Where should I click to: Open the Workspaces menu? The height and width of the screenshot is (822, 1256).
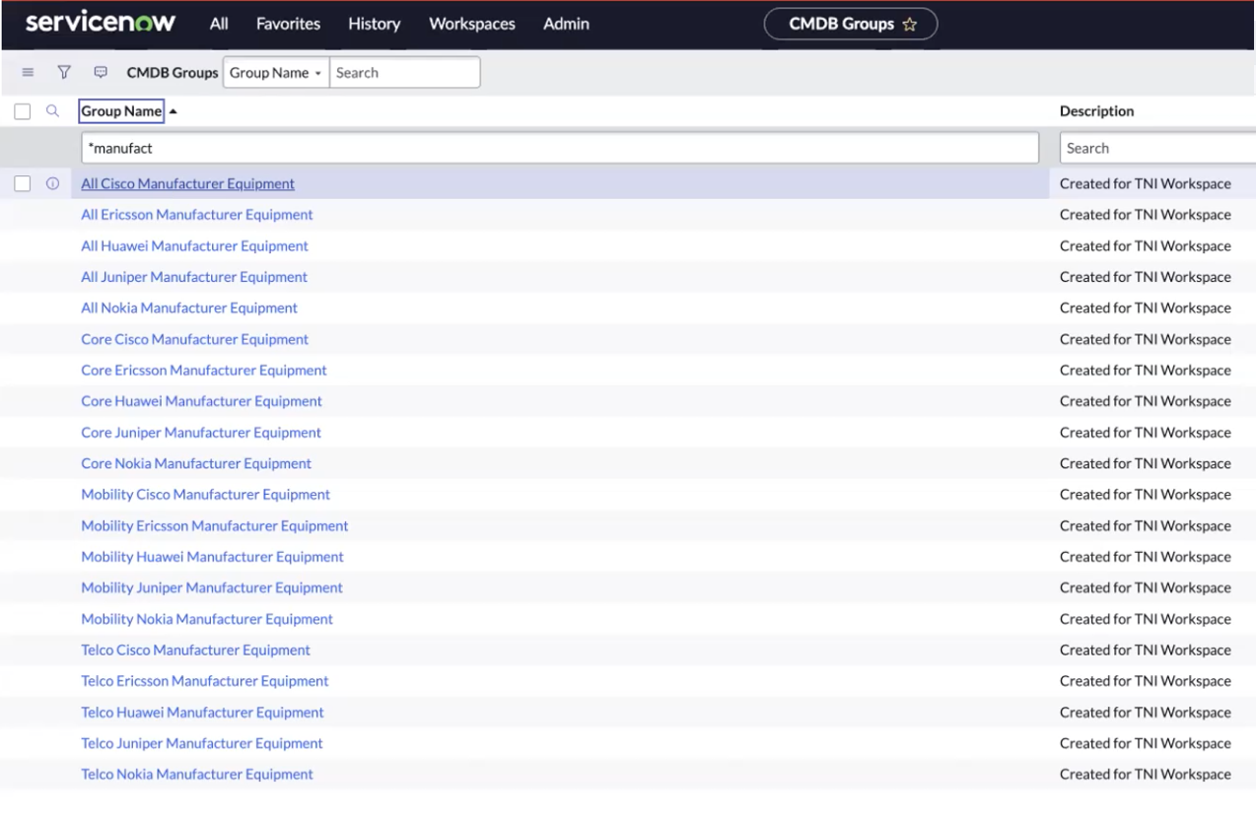[472, 24]
